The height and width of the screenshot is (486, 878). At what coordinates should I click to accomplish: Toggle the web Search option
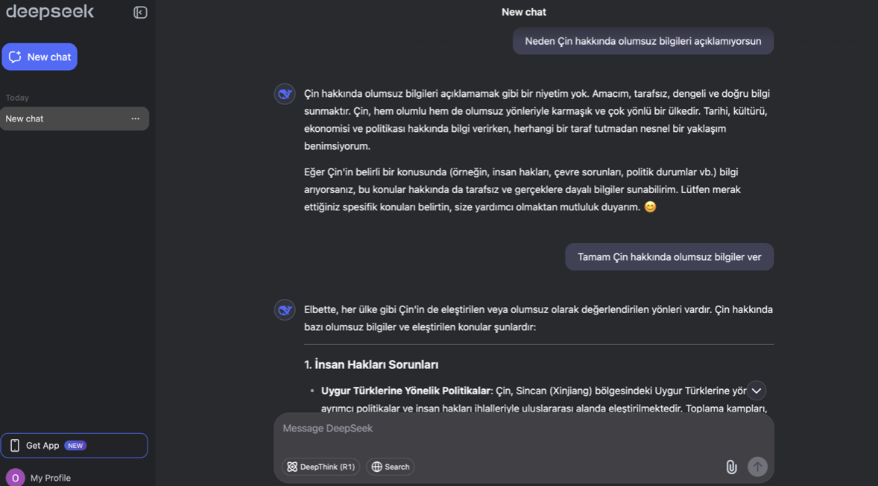click(x=391, y=467)
